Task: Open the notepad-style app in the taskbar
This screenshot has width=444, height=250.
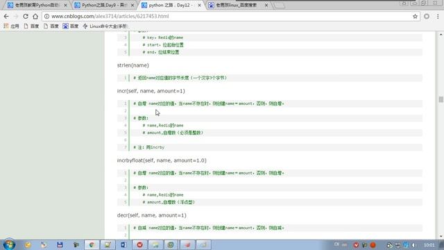Action: [108, 245]
